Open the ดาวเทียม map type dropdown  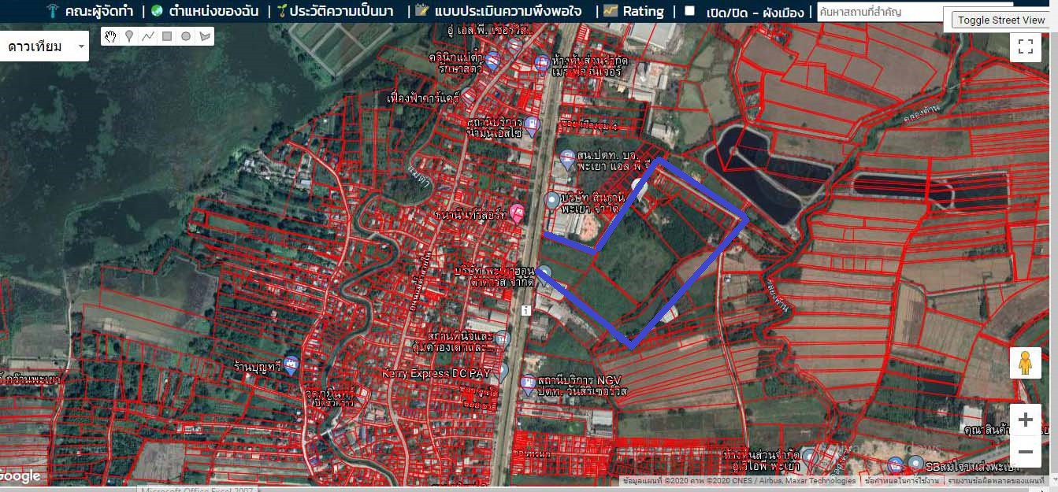45,46
